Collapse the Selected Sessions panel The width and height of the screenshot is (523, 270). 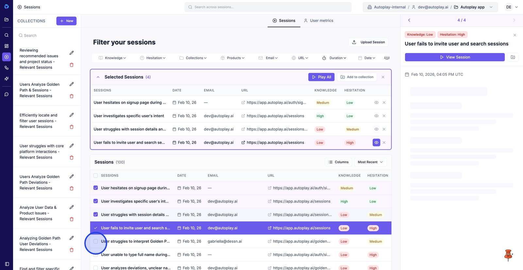click(x=98, y=77)
